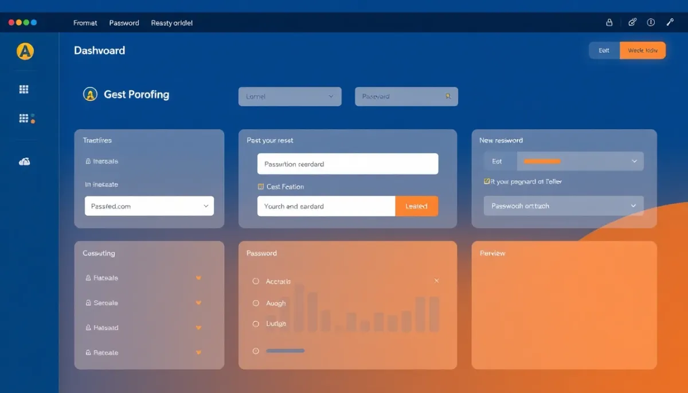This screenshot has width=688, height=393.
Task: Click the Tractiires panel heading
Action: click(97, 140)
